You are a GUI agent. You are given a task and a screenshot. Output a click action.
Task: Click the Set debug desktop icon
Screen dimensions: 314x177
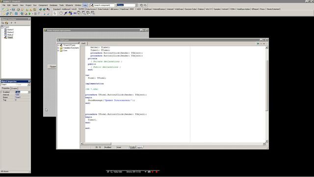click(x=145, y=5)
